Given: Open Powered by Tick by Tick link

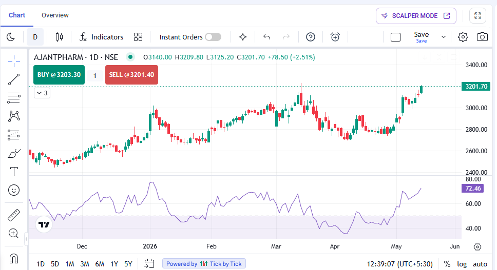Looking at the screenshot, I should 204,264.
